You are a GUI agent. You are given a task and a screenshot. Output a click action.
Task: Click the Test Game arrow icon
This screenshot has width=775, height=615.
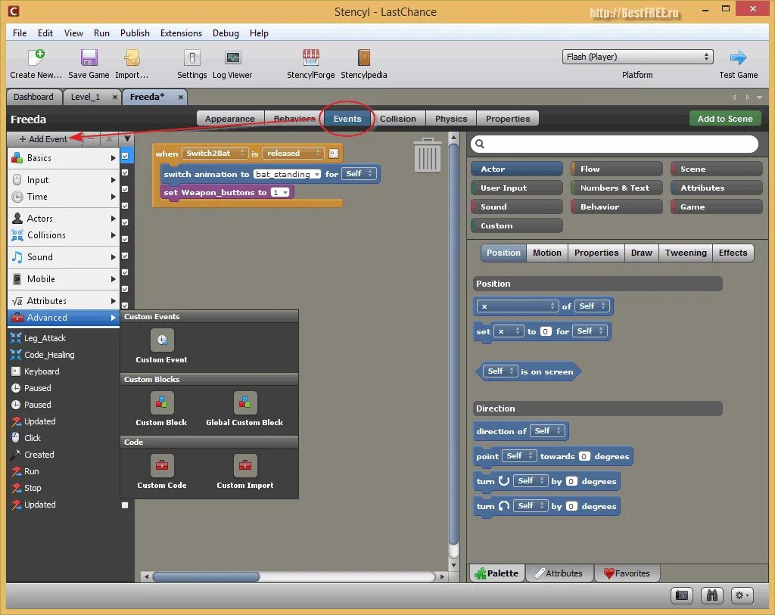click(738, 57)
